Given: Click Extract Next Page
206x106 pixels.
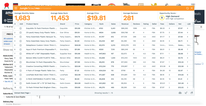Looking at the screenshot, I should [22, 93].
